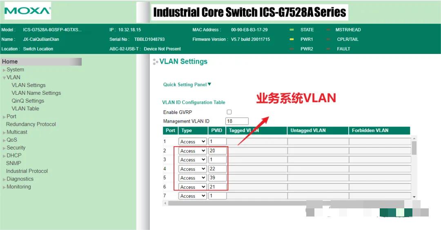Screen dimensions: 441x230
Task: Open VLAN Table page
Action: [x=25, y=109]
